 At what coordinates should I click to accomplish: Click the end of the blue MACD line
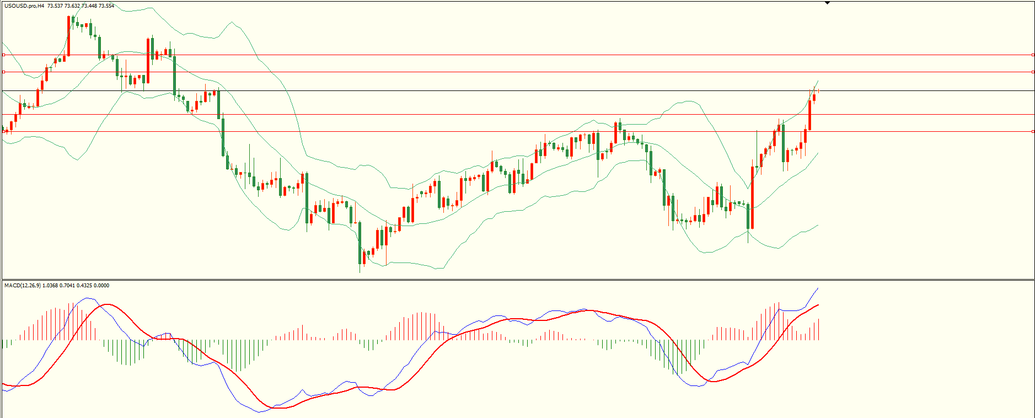[x=818, y=288]
